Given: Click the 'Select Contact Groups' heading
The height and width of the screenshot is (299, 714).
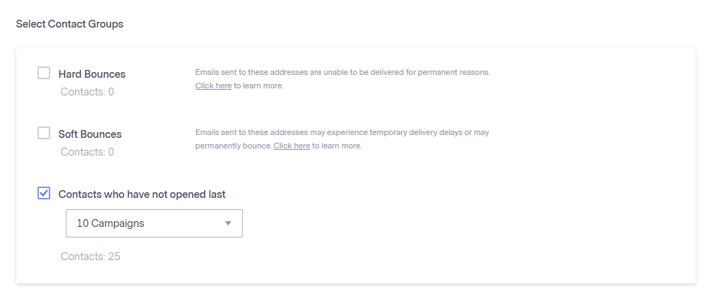Looking at the screenshot, I should point(69,24).
